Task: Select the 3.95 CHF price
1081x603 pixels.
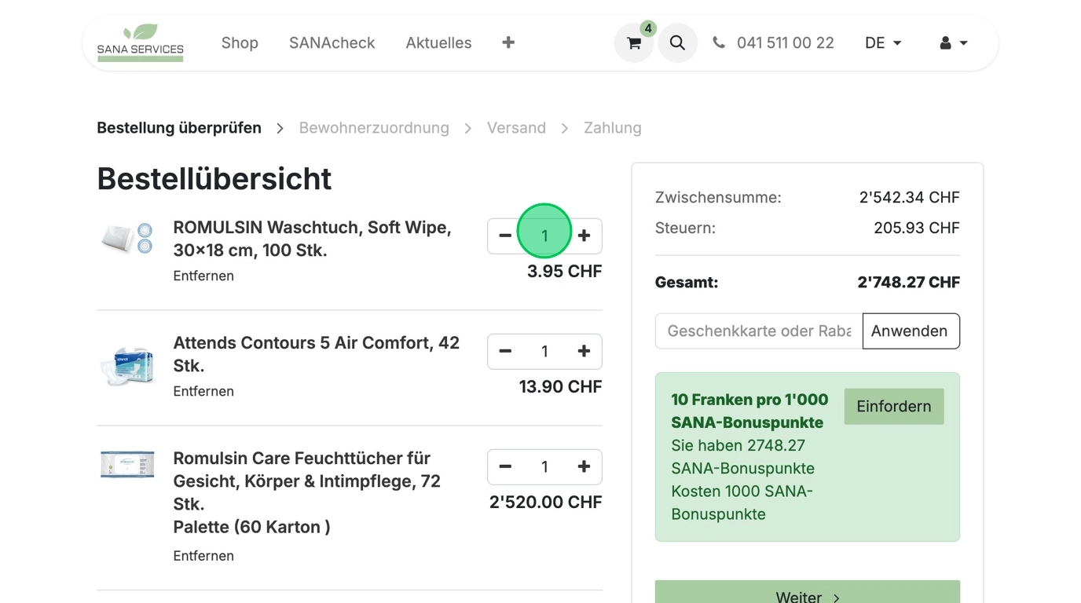Action: pos(564,272)
